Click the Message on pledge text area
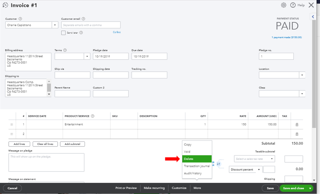The width and height of the screenshot is (320, 194). [46, 162]
